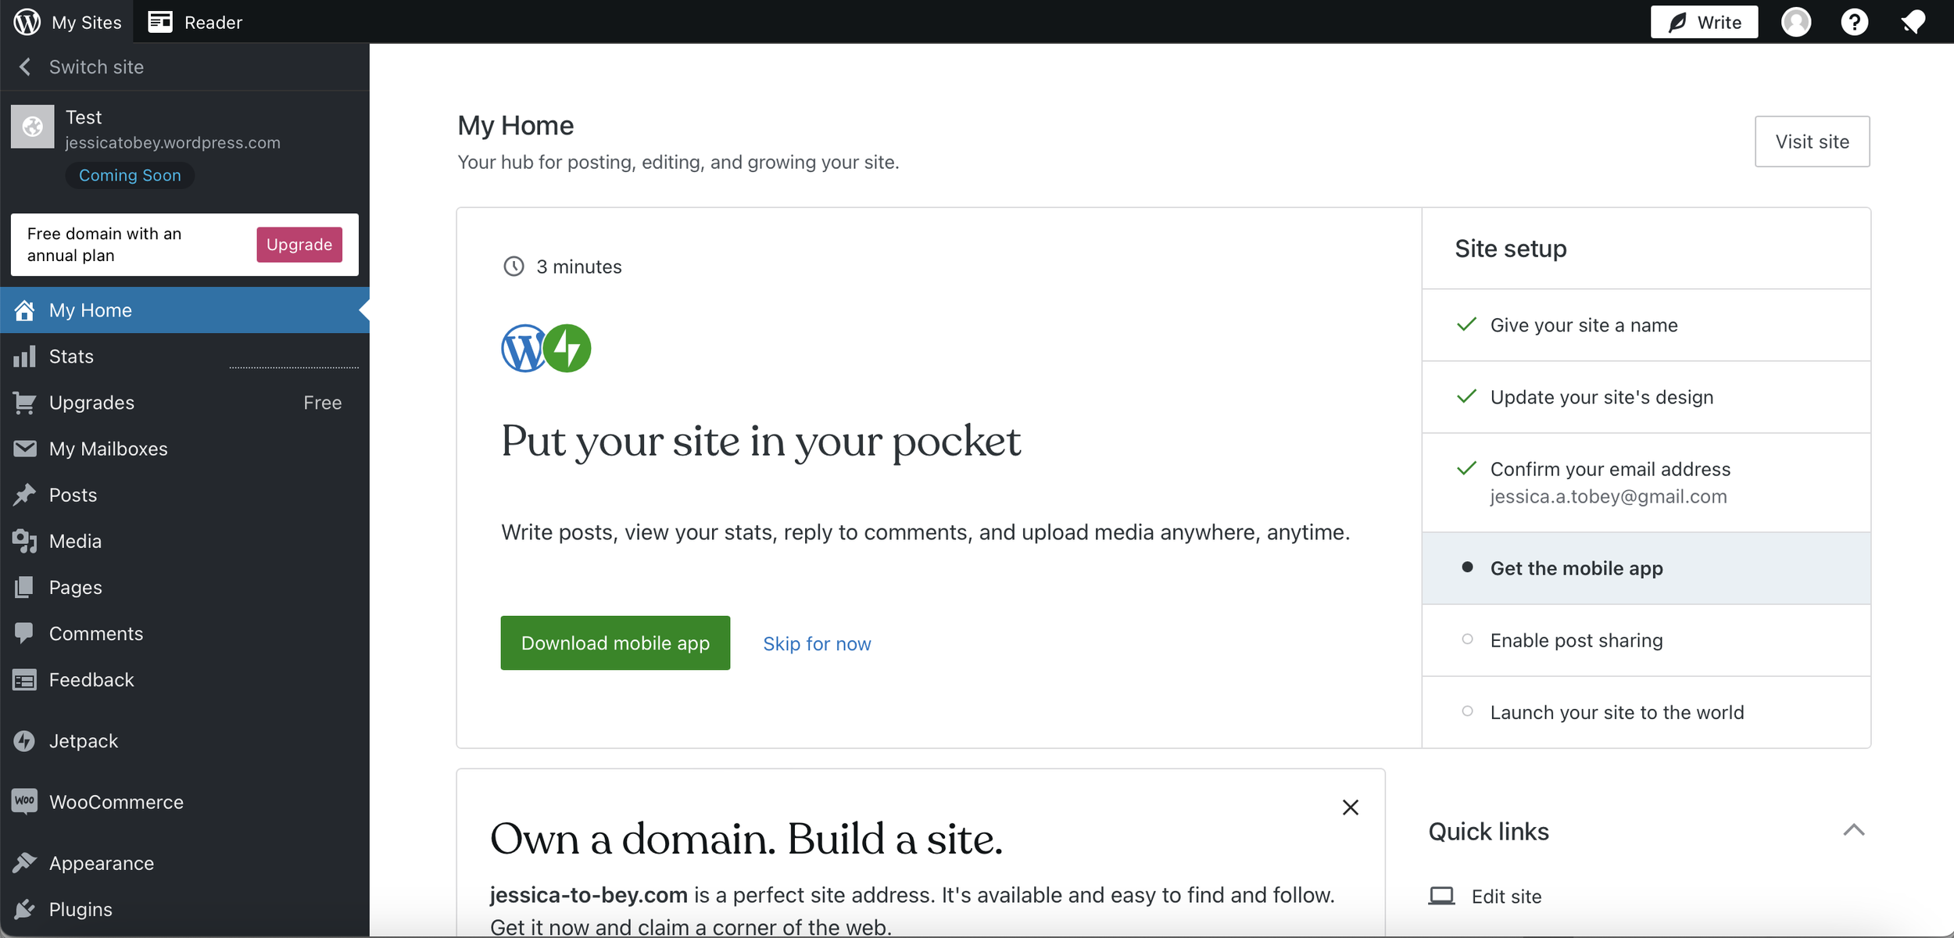Click the green Jetpack logo in card
This screenshot has height=938, width=1954.
[x=567, y=348]
